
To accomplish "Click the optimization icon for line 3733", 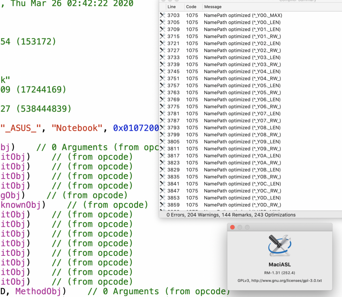I will pyautogui.click(x=163, y=57).
